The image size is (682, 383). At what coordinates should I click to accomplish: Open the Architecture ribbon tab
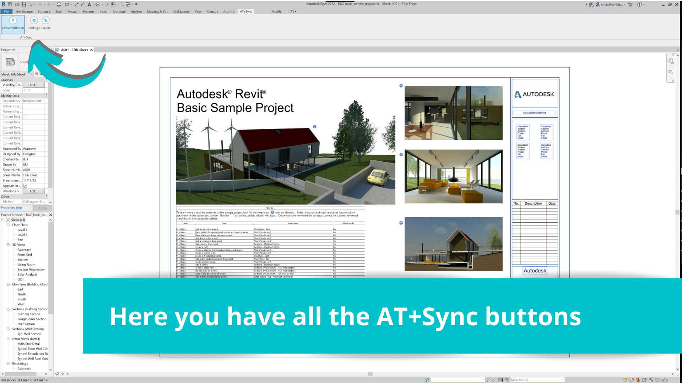[24, 12]
